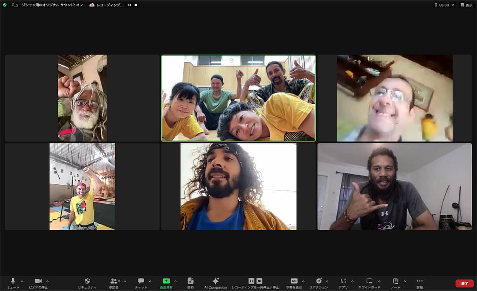477x291 pixels.
Task: Open the meeting timer 06:33 dropdown
Action: 444,5
